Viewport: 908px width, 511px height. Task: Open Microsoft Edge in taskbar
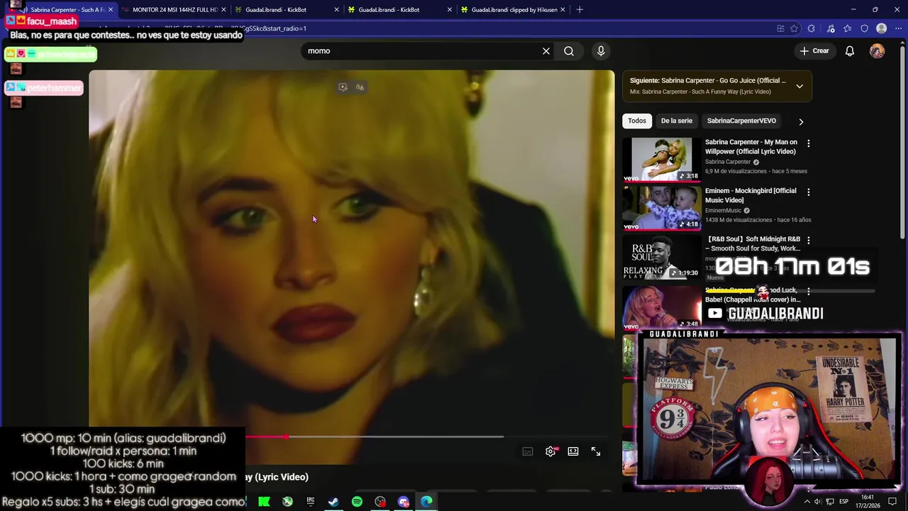pos(426,502)
